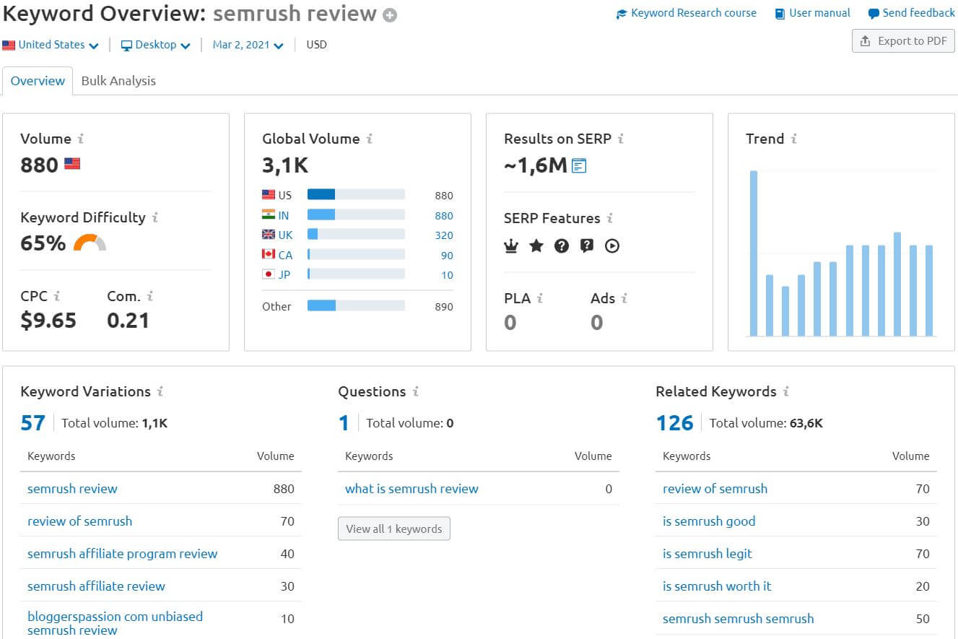Click the 57 keyword variations count
Screen dimensions: 958x639
pyautogui.click(x=33, y=423)
